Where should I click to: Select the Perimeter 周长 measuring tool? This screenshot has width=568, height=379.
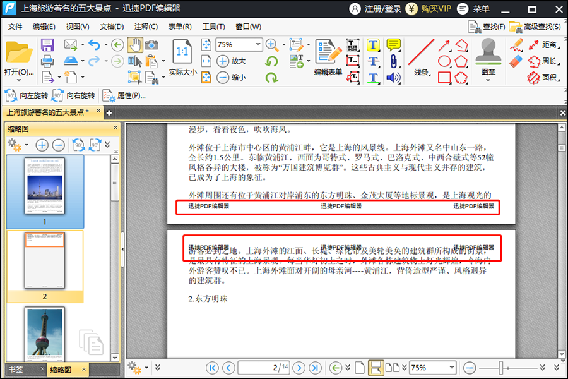pyautogui.click(x=543, y=61)
